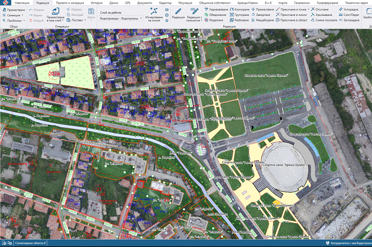Image resolution: width=372 pixels, height=247 pixels.
Task: Switch to the Навигация tab
Action: point(21,3)
